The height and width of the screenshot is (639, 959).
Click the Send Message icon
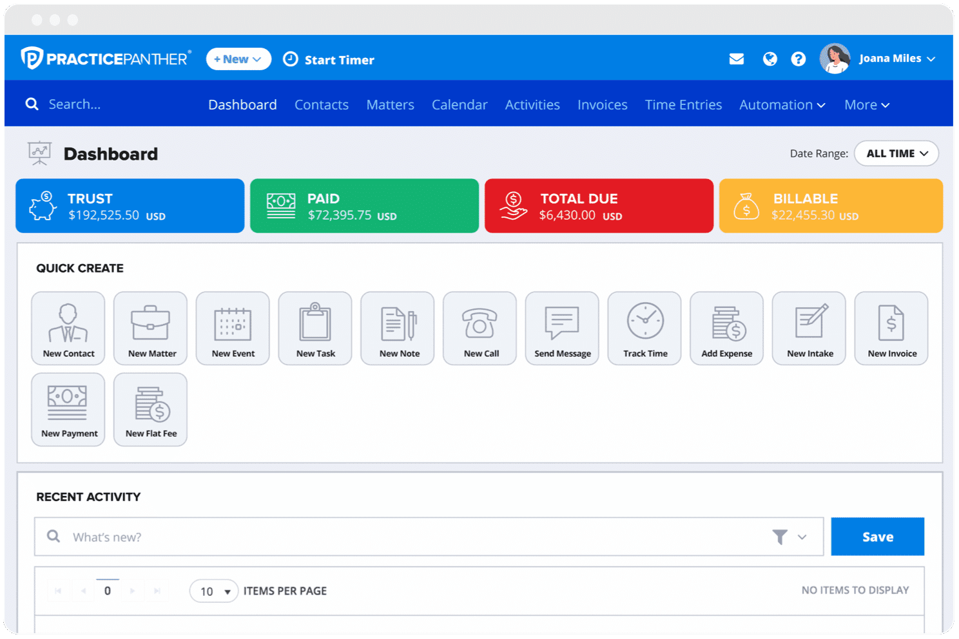562,328
